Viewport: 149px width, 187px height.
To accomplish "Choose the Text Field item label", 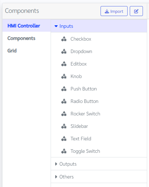I will coord(81,139).
